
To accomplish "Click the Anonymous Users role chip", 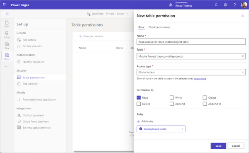I will pyautogui.click(x=161, y=129).
